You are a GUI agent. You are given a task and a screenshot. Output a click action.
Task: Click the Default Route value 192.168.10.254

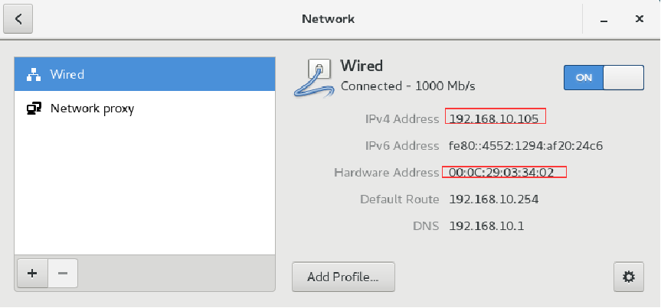493,199
